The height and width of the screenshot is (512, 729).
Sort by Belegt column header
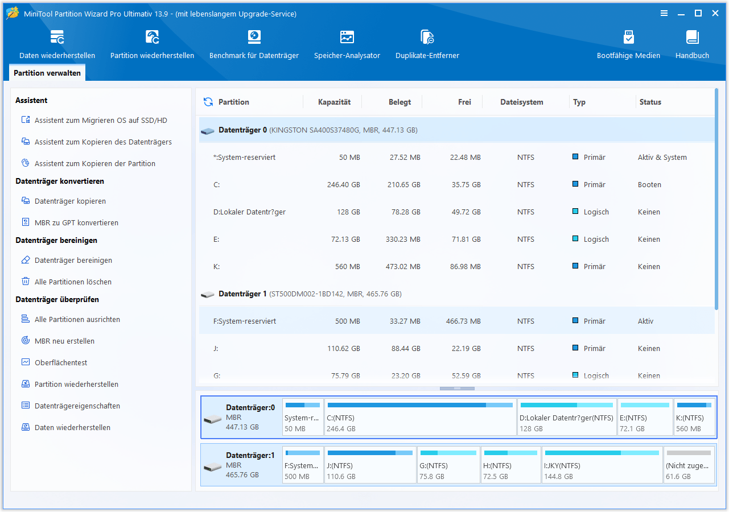coord(399,102)
